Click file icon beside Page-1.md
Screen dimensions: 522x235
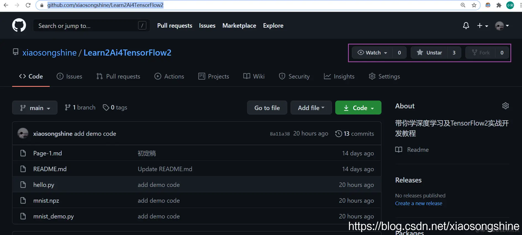[x=23, y=153]
